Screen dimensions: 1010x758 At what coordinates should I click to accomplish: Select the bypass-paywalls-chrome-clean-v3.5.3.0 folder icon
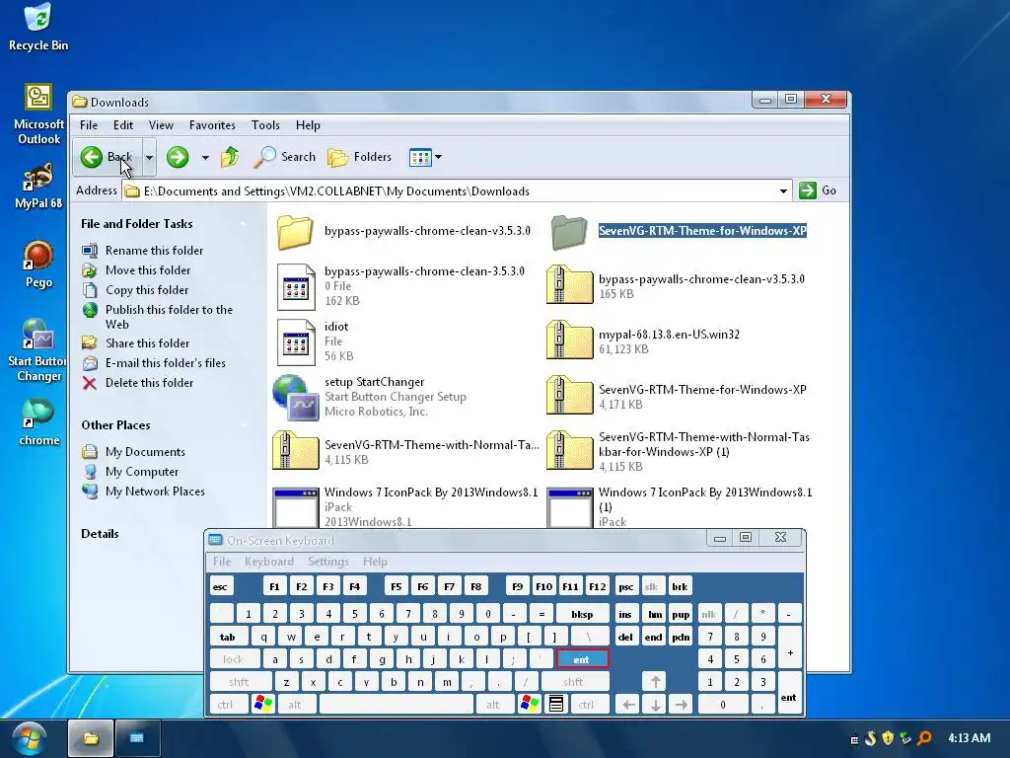[x=295, y=232]
